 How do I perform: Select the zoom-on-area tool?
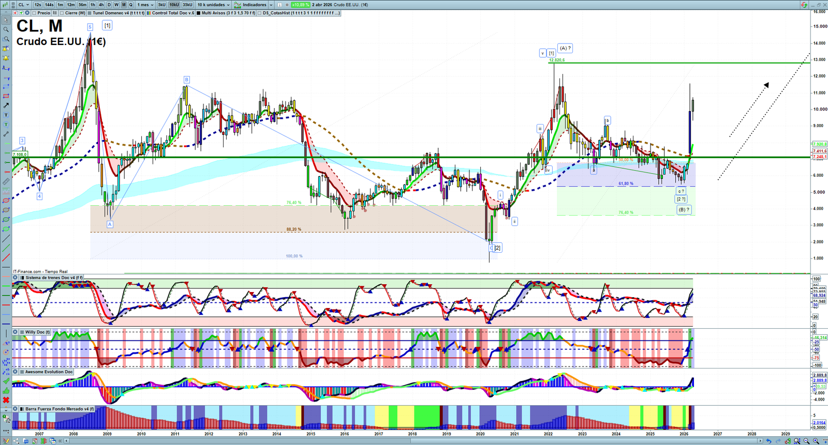[x=6, y=39]
